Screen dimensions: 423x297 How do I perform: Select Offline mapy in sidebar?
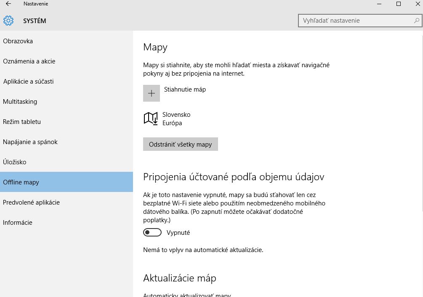pyautogui.click(x=21, y=182)
